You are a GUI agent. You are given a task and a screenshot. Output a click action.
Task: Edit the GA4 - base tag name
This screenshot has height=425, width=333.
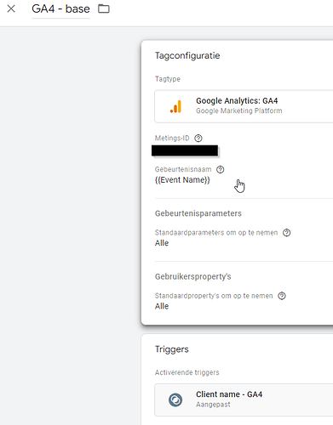pyautogui.click(x=60, y=9)
